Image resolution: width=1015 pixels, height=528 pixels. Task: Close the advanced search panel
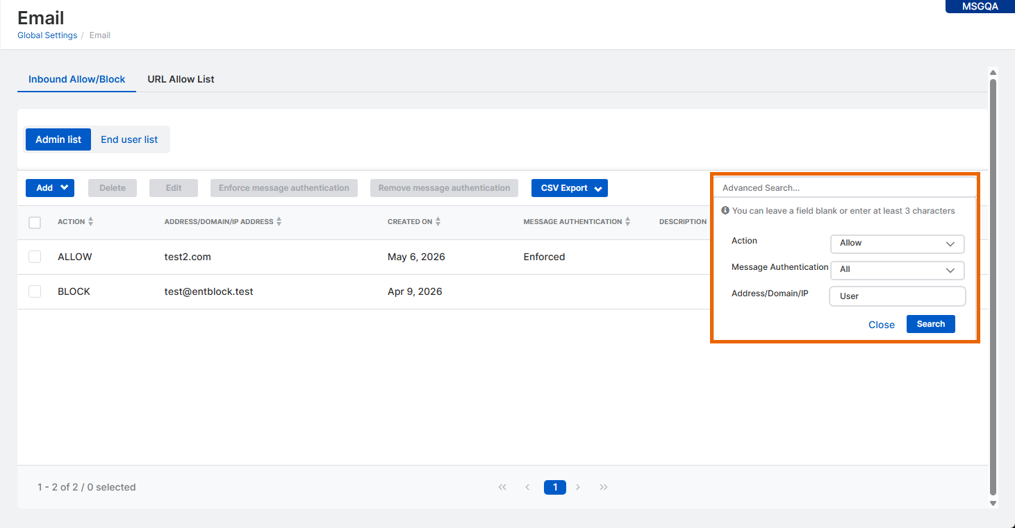882,325
